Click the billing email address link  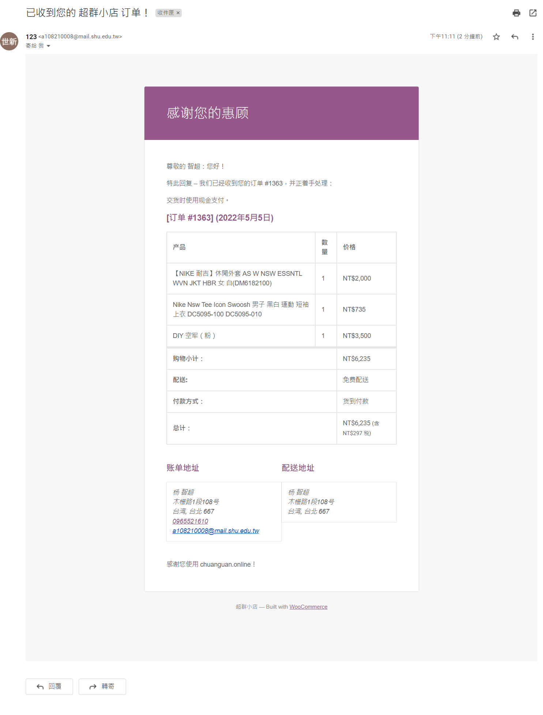tap(215, 531)
